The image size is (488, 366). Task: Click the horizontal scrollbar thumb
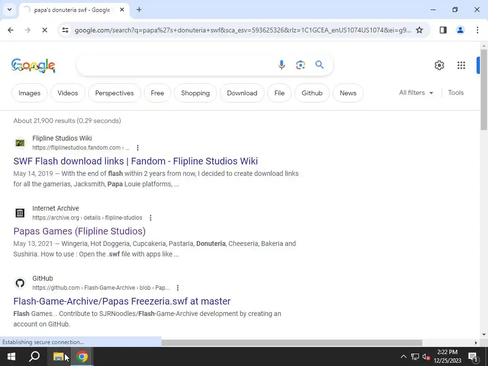pyautogui.click(x=292, y=343)
